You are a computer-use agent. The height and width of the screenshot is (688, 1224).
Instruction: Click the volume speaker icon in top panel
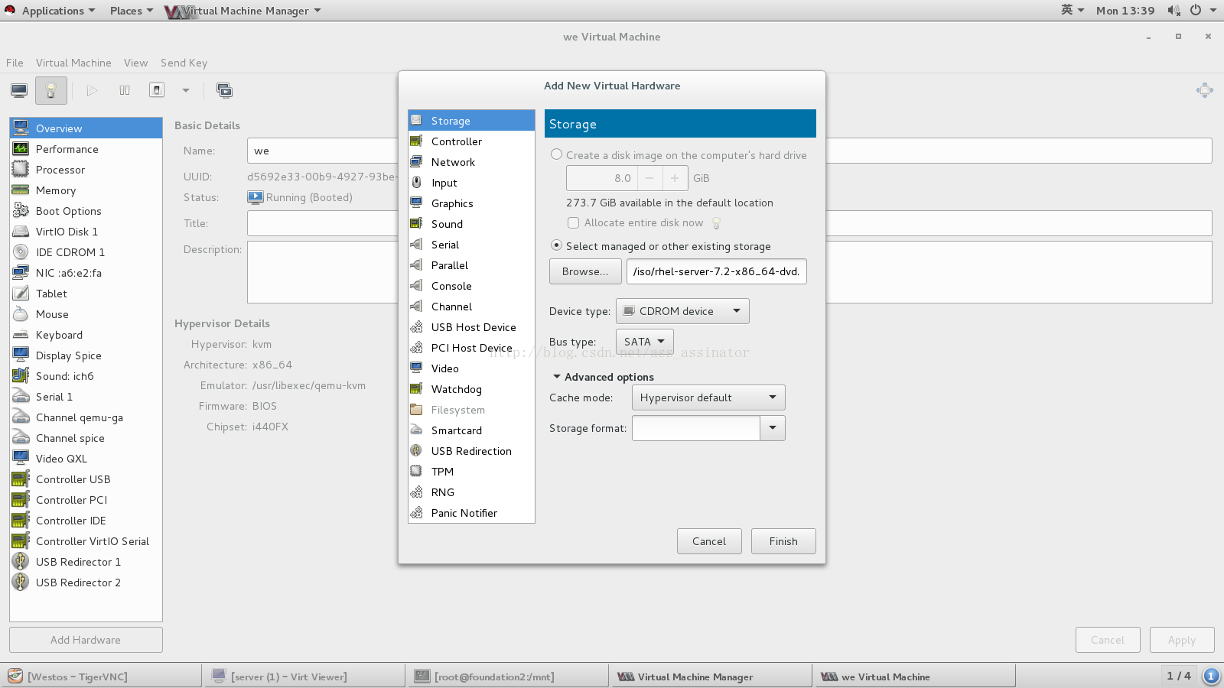[1174, 10]
